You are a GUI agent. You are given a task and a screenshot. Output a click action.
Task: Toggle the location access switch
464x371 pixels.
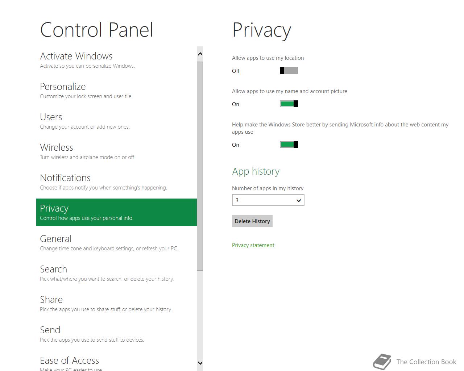289,71
